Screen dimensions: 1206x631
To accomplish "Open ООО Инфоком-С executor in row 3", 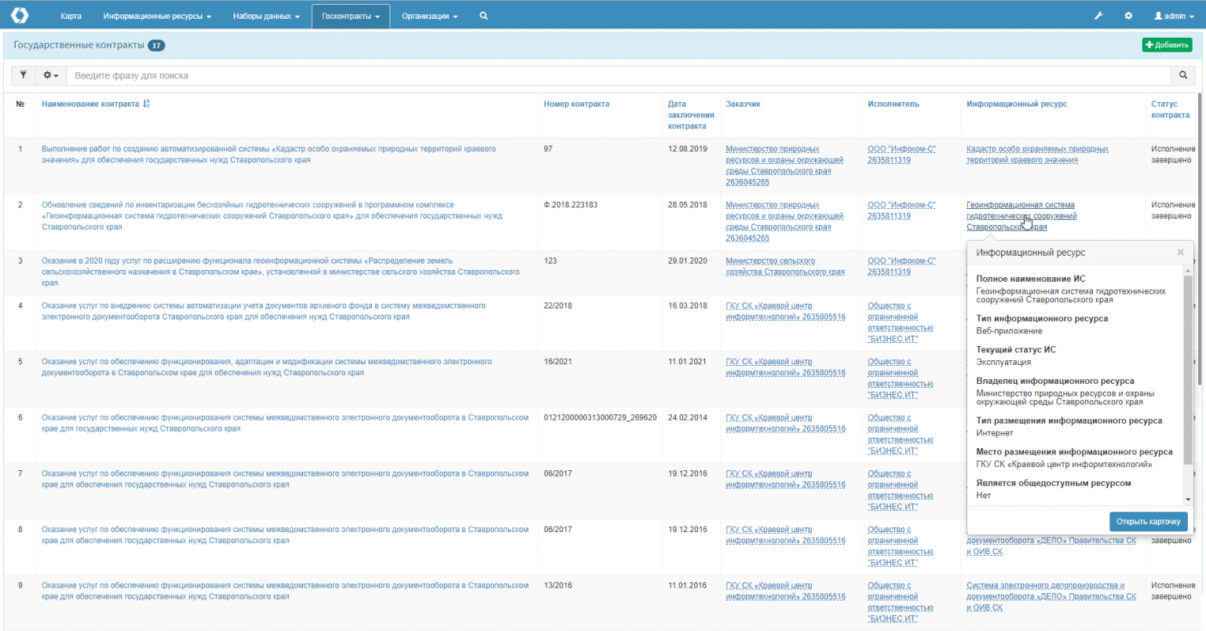I will (x=901, y=266).
